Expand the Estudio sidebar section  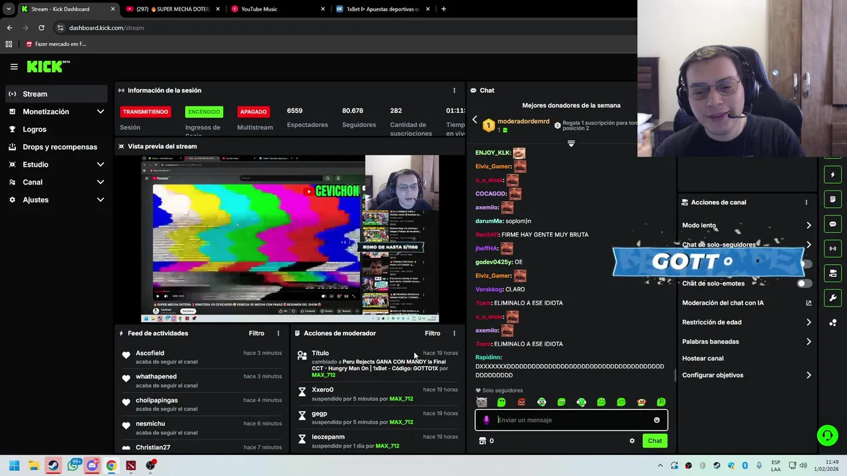click(100, 165)
